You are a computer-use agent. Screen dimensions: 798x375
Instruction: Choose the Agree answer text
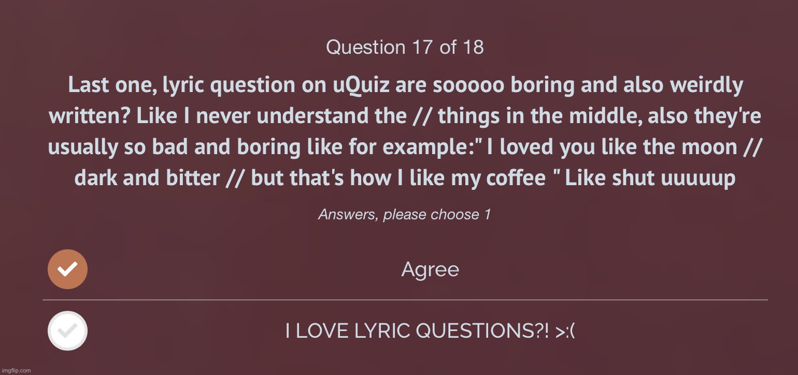coord(430,269)
